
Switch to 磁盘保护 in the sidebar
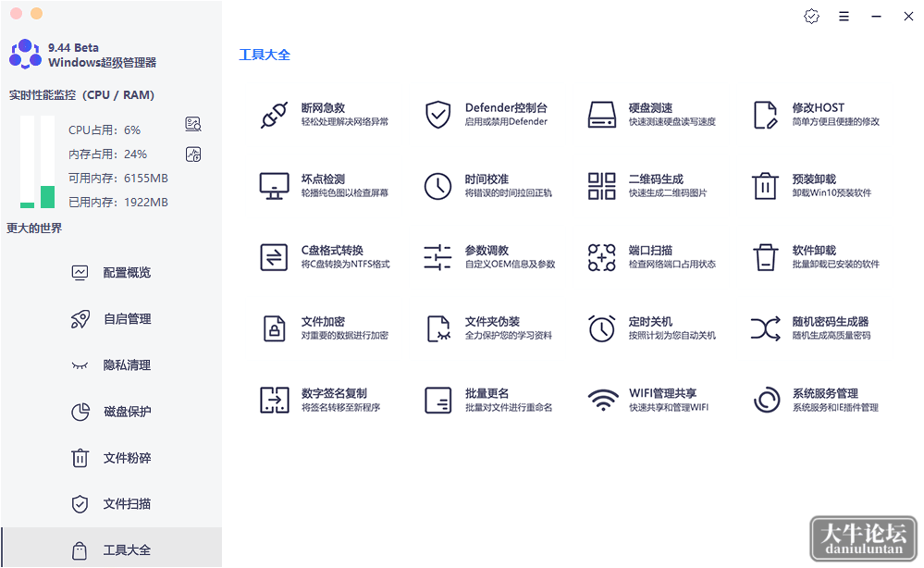[111, 412]
